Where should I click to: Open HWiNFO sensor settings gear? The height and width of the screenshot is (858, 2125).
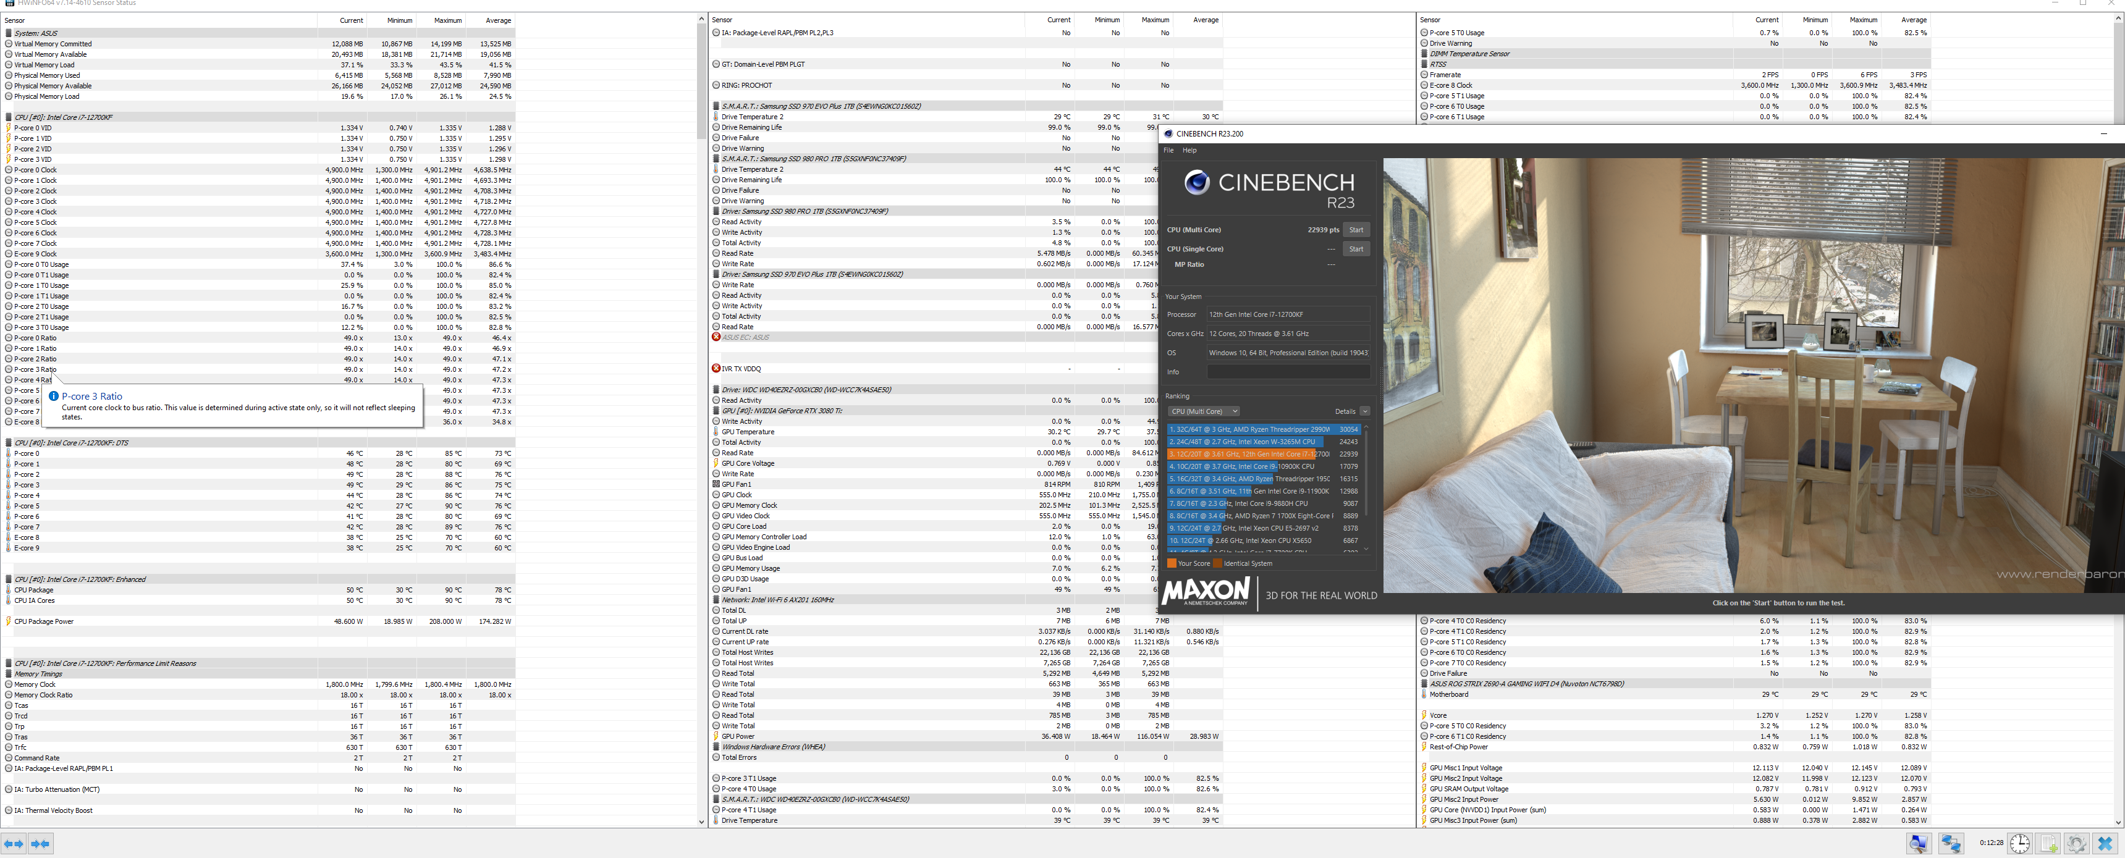(2076, 843)
